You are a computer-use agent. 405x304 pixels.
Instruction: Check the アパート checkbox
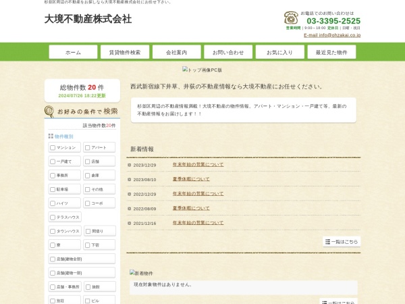point(88,147)
